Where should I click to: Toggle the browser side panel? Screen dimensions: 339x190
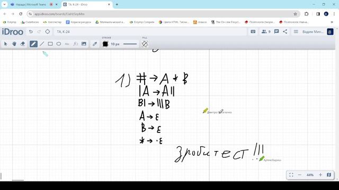click(x=318, y=14)
